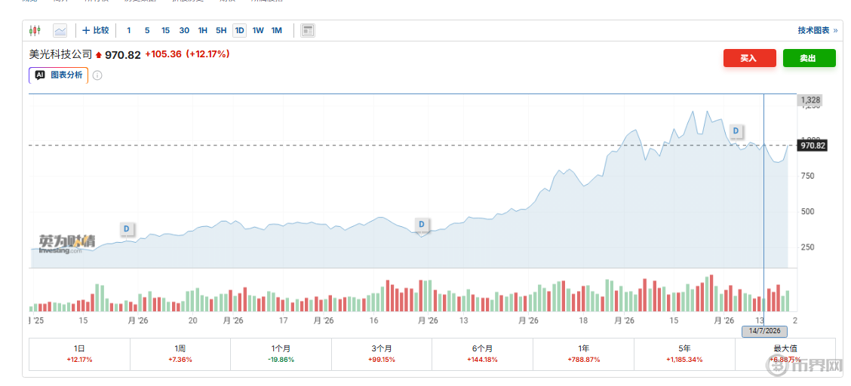Click the 14/7/2026 date label

[x=764, y=331]
